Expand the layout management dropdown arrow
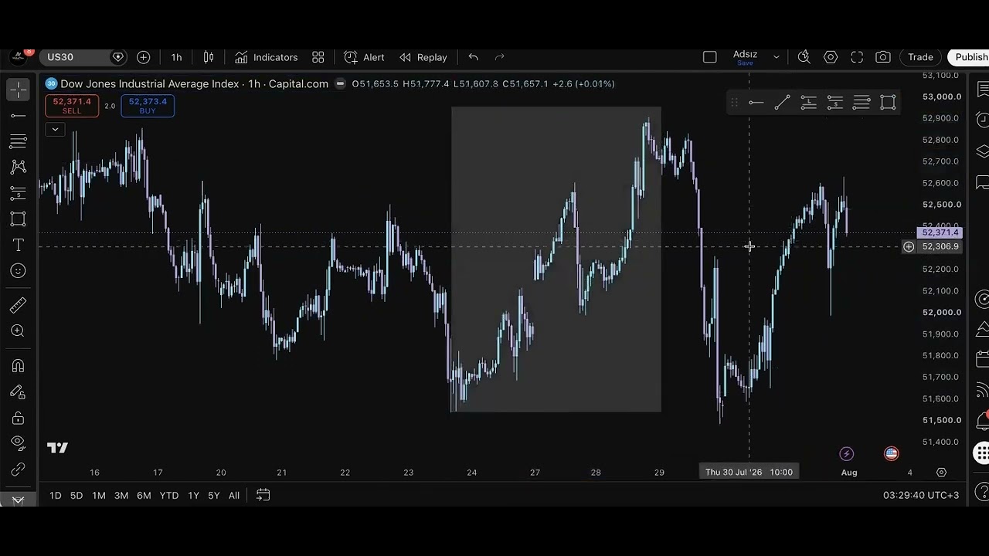Screen dimensions: 989x556 pyautogui.click(x=777, y=57)
